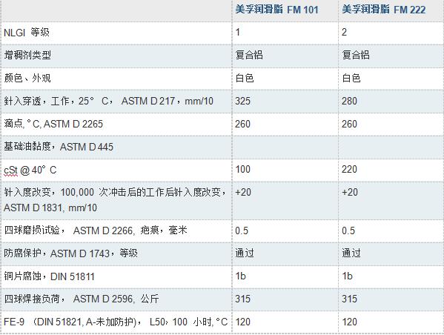Click +20 under FM 101
Screen dimensions: 444x335
pos(243,192)
